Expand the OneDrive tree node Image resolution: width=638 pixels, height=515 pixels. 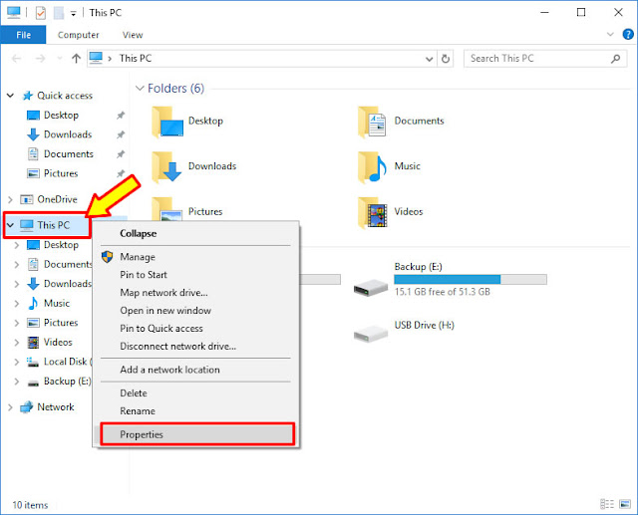click(x=11, y=199)
